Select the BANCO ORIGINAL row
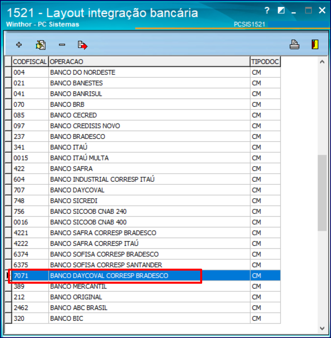Viewport: 331px width, 338px height. [x=143, y=297]
